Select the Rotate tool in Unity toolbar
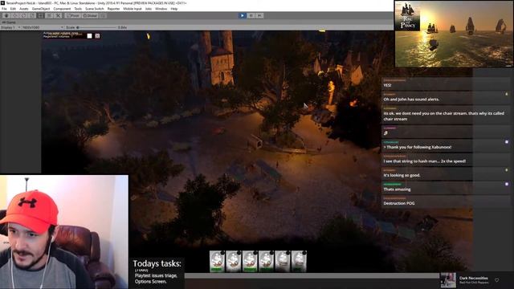Viewport: 514px width, 289px height. coord(23,15)
